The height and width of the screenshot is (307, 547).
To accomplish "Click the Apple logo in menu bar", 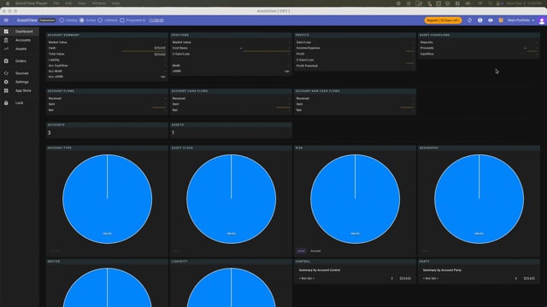I will 8,3.
